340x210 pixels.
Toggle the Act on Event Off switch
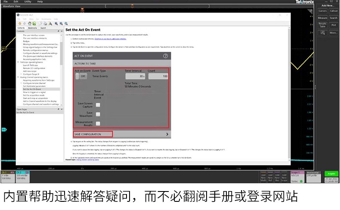(80, 76)
